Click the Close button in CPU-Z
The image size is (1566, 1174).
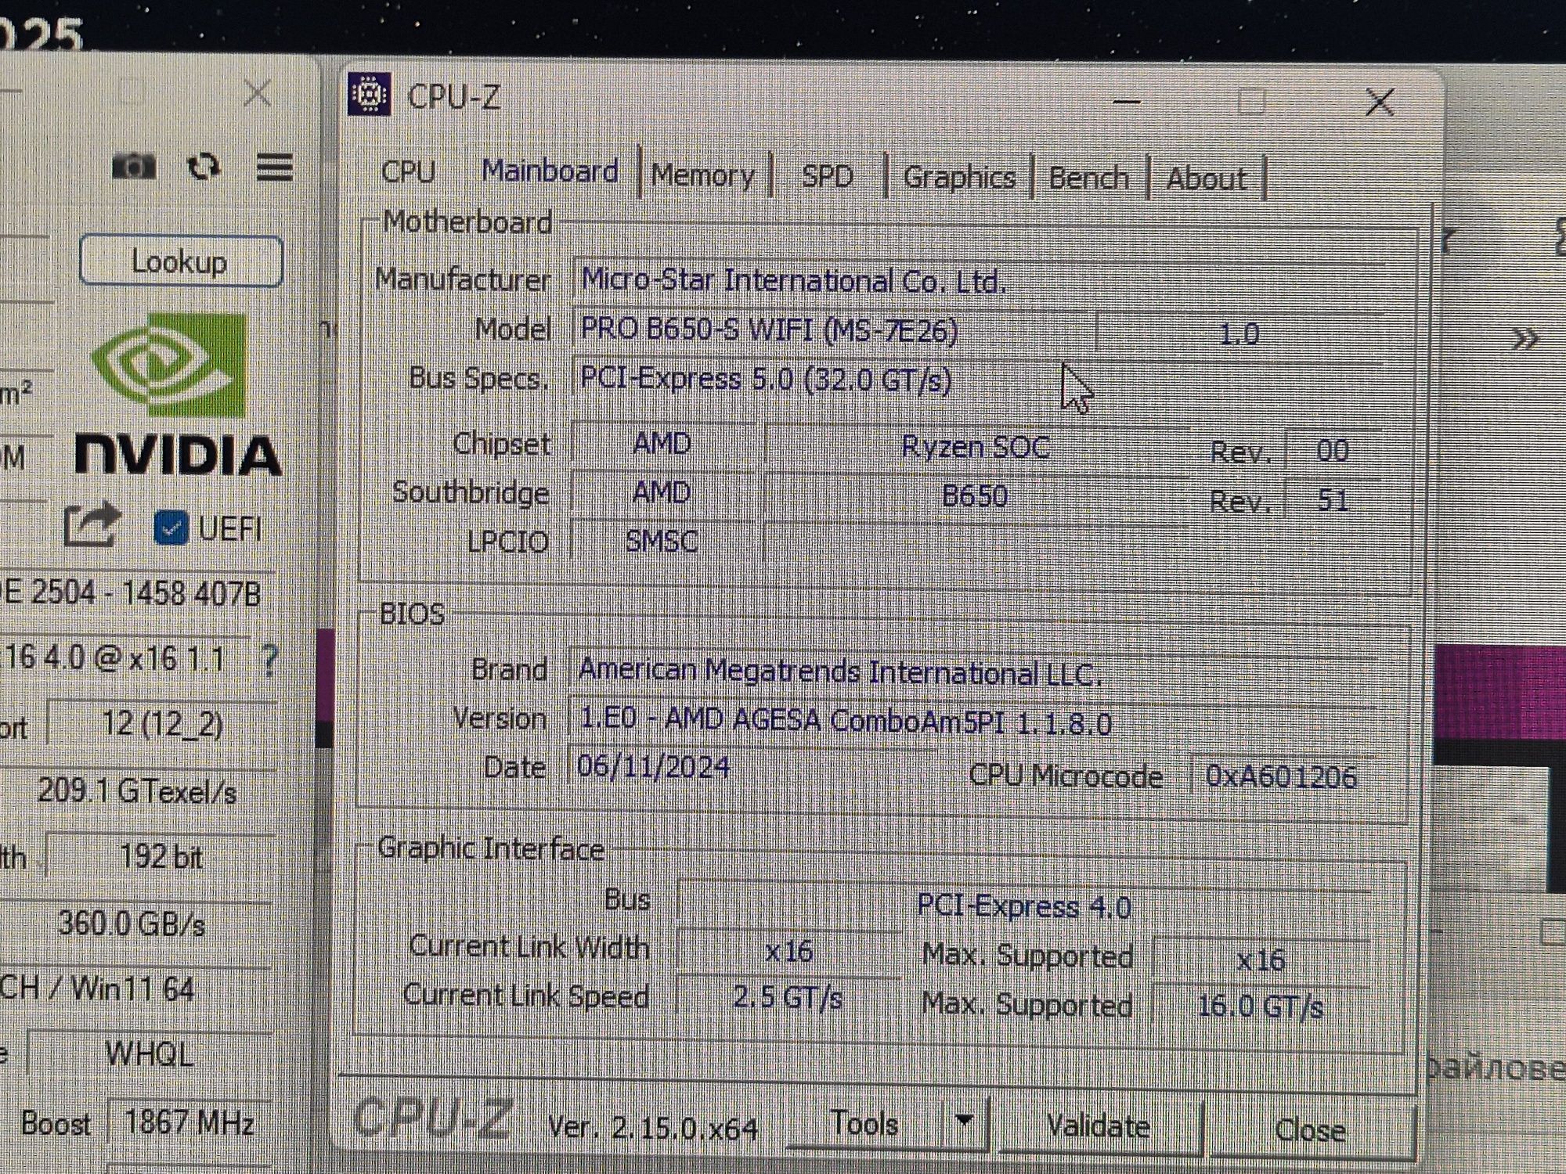pyautogui.click(x=1310, y=1129)
